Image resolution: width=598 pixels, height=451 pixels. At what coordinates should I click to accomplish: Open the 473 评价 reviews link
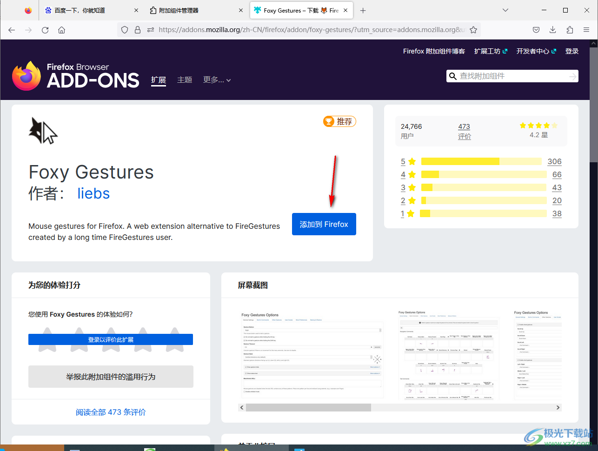(x=464, y=131)
